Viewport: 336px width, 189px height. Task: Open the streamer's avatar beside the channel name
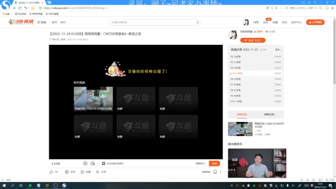point(233,34)
